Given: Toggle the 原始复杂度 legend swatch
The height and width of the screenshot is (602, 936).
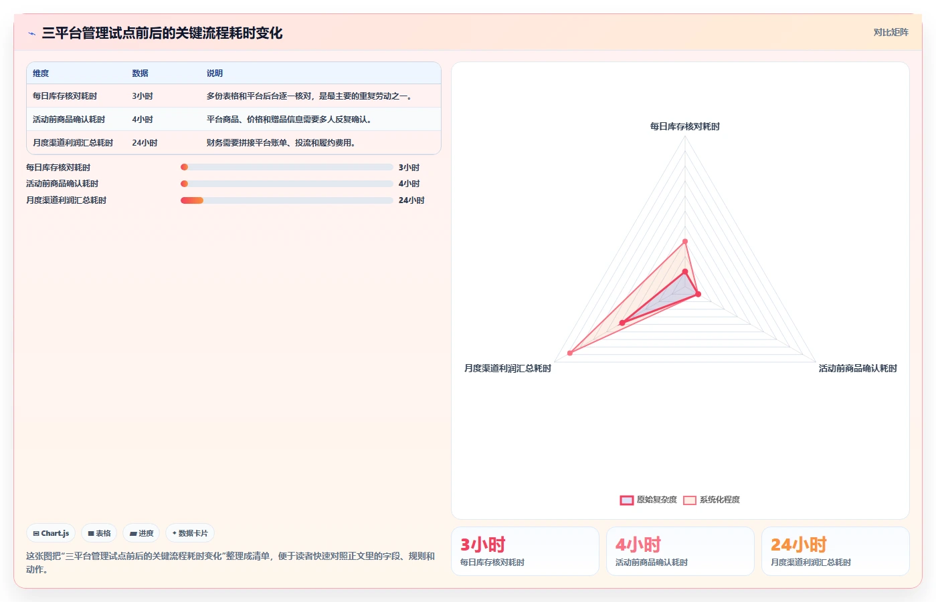Looking at the screenshot, I should (627, 500).
